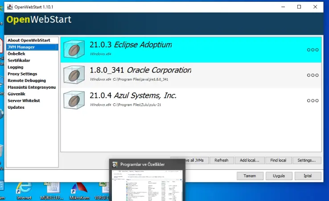329x201 pixels.
Task: Click the MikroKom desktop shortcut
Action: point(79,190)
